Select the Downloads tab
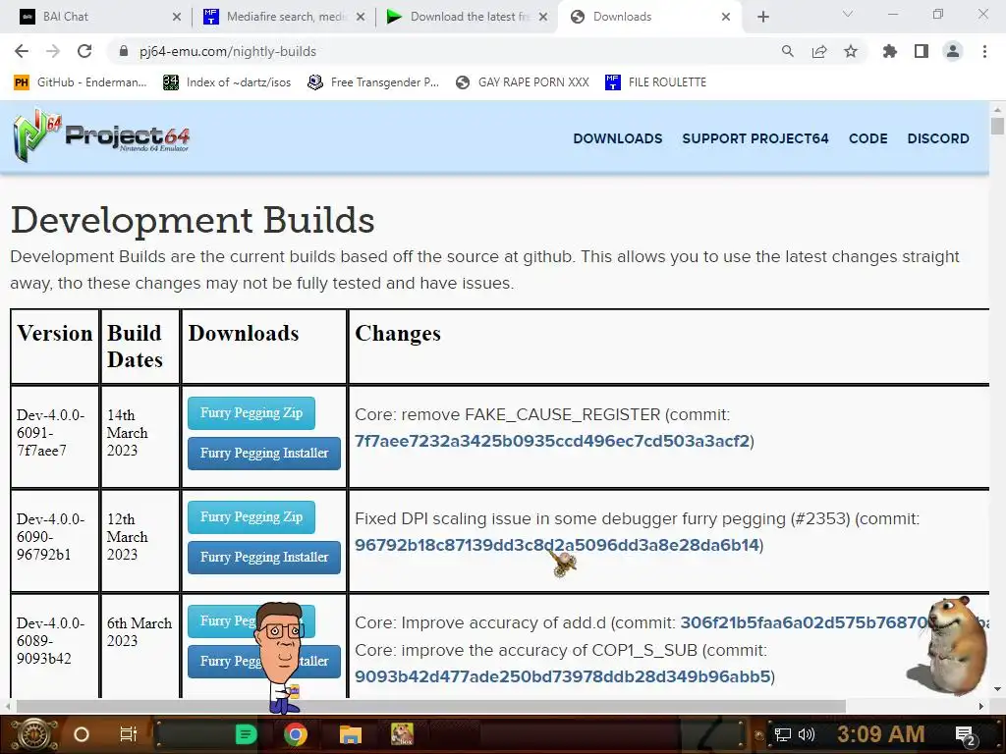Image resolution: width=1006 pixels, height=754 pixels. pos(650,17)
